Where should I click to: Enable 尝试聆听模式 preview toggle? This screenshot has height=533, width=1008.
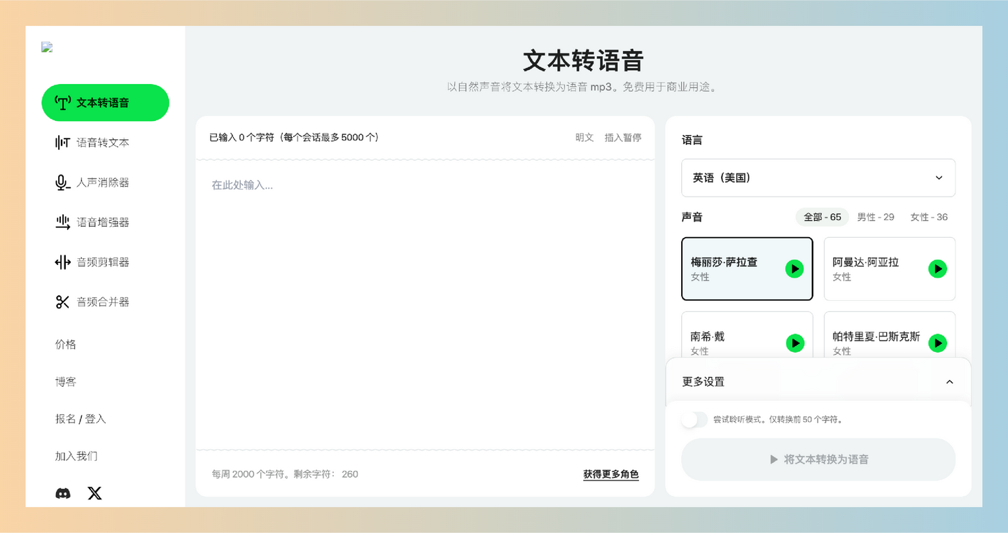coord(694,418)
